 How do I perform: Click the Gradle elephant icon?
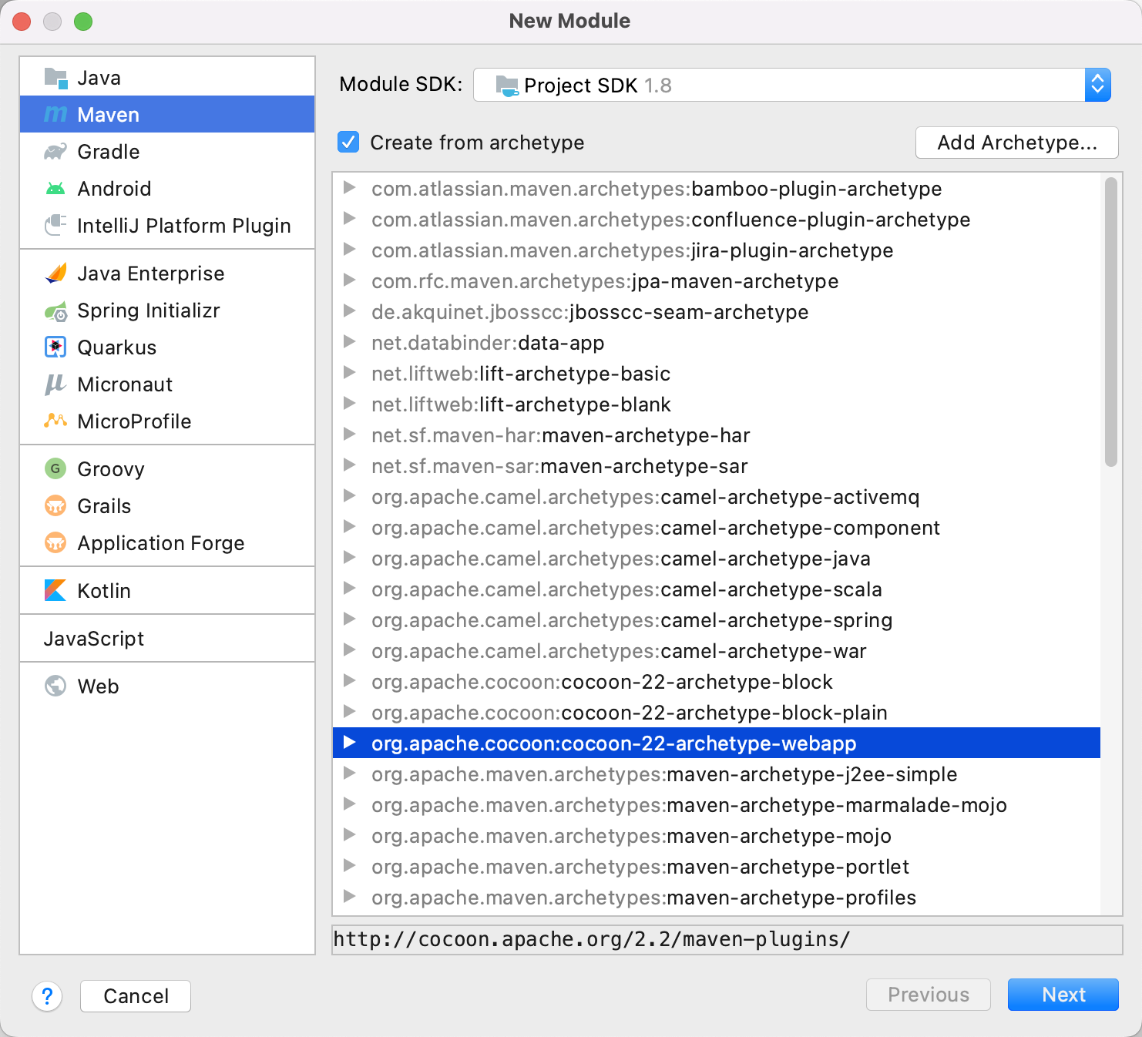55,152
